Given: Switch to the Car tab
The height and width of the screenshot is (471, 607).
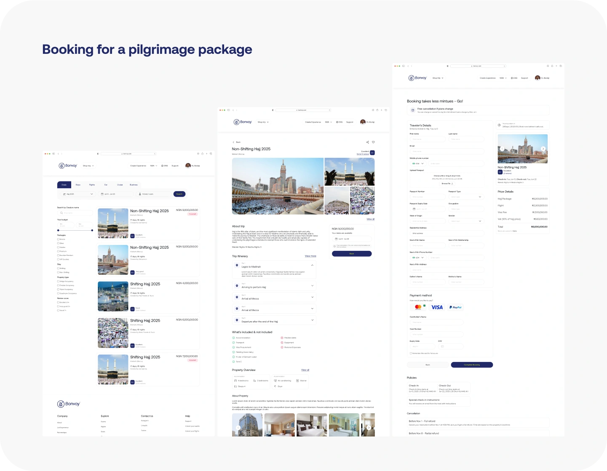Looking at the screenshot, I should 106,185.
